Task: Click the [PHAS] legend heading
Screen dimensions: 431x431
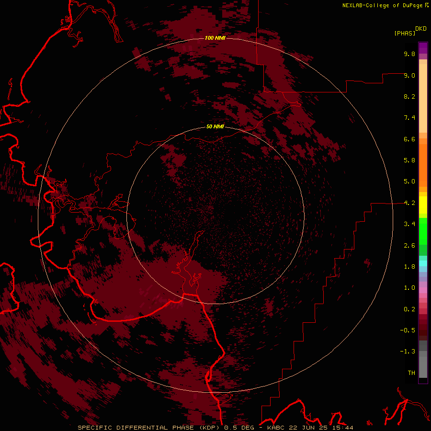Action: (405, 33)
